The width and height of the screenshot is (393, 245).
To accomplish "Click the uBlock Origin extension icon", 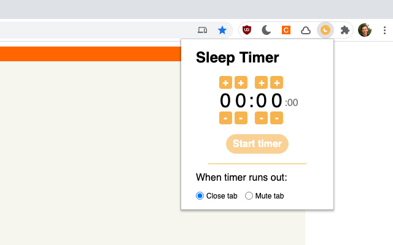I will coord(247,29).
